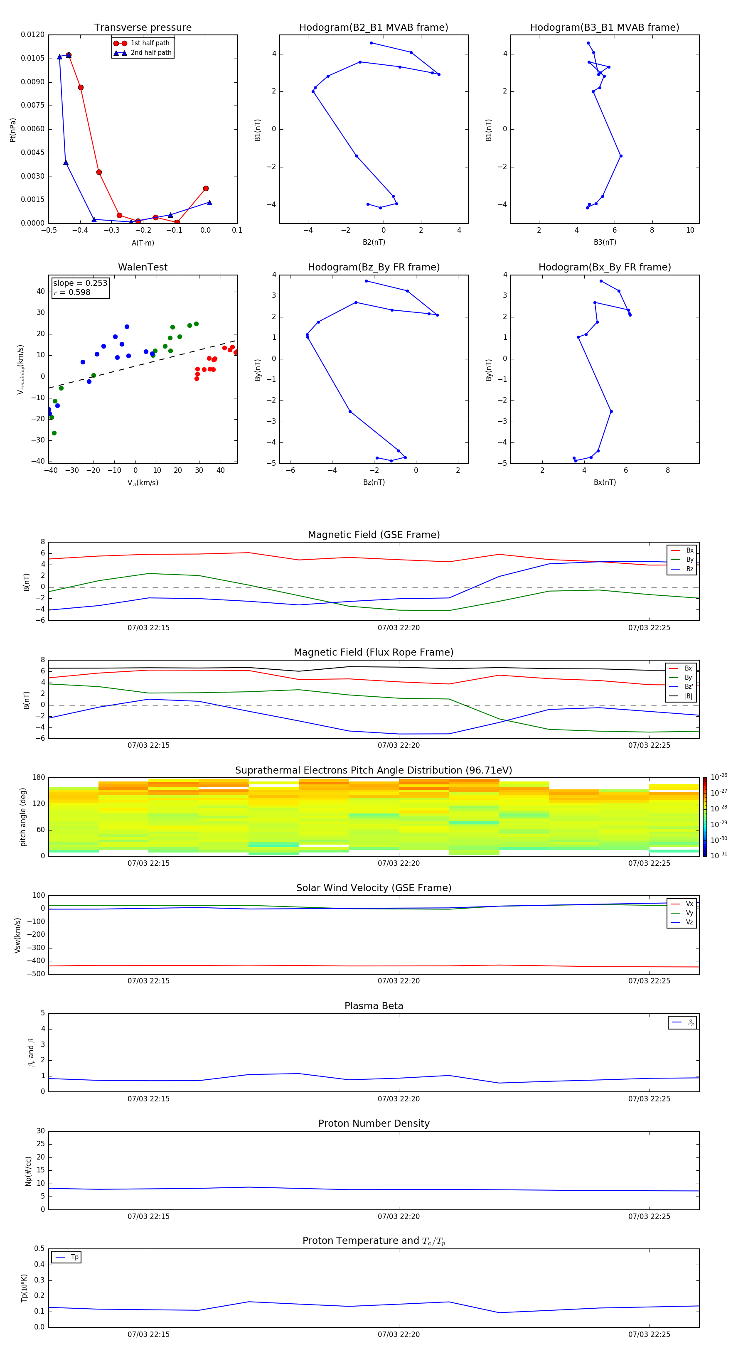Click the 'Proton Number Density' title
748x1371 pixels.
[374, 1123]
